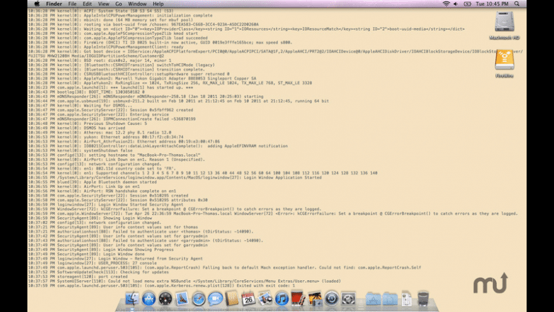The height and width of the screenshot is (312, 554).
Task: Click 'Failed to authenticate user <thomas>' line
Action: [141, 231]
